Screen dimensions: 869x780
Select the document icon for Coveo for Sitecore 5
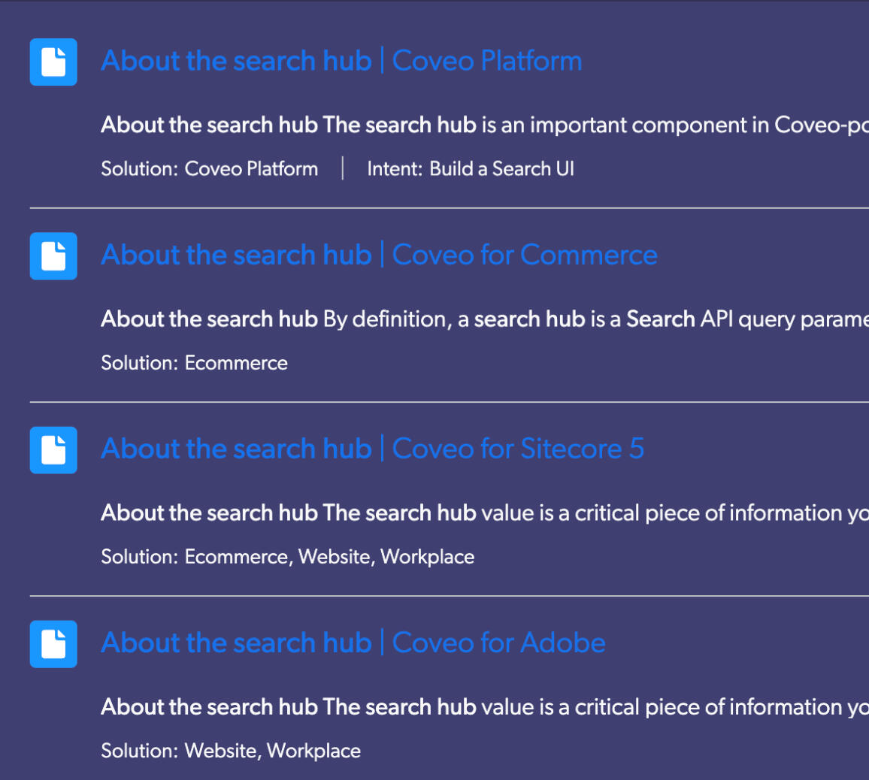[x=53, y=450]
